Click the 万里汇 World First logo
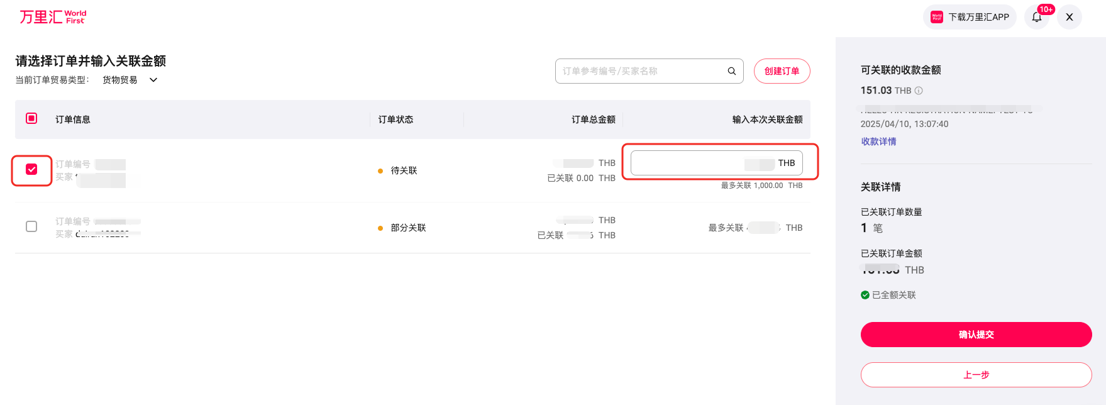 click(53, 16)
